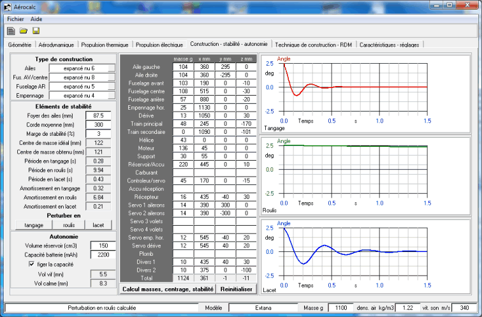Click the Modèle name field 'Extana'
Image resolution: width=482 pixels, height=317 pixels.
(263, 308)
